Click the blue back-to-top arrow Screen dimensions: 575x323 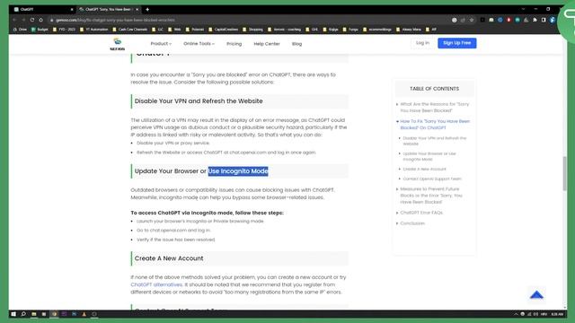[536, 295]
